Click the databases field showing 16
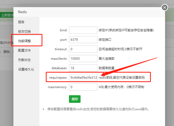 coord(83,68)
